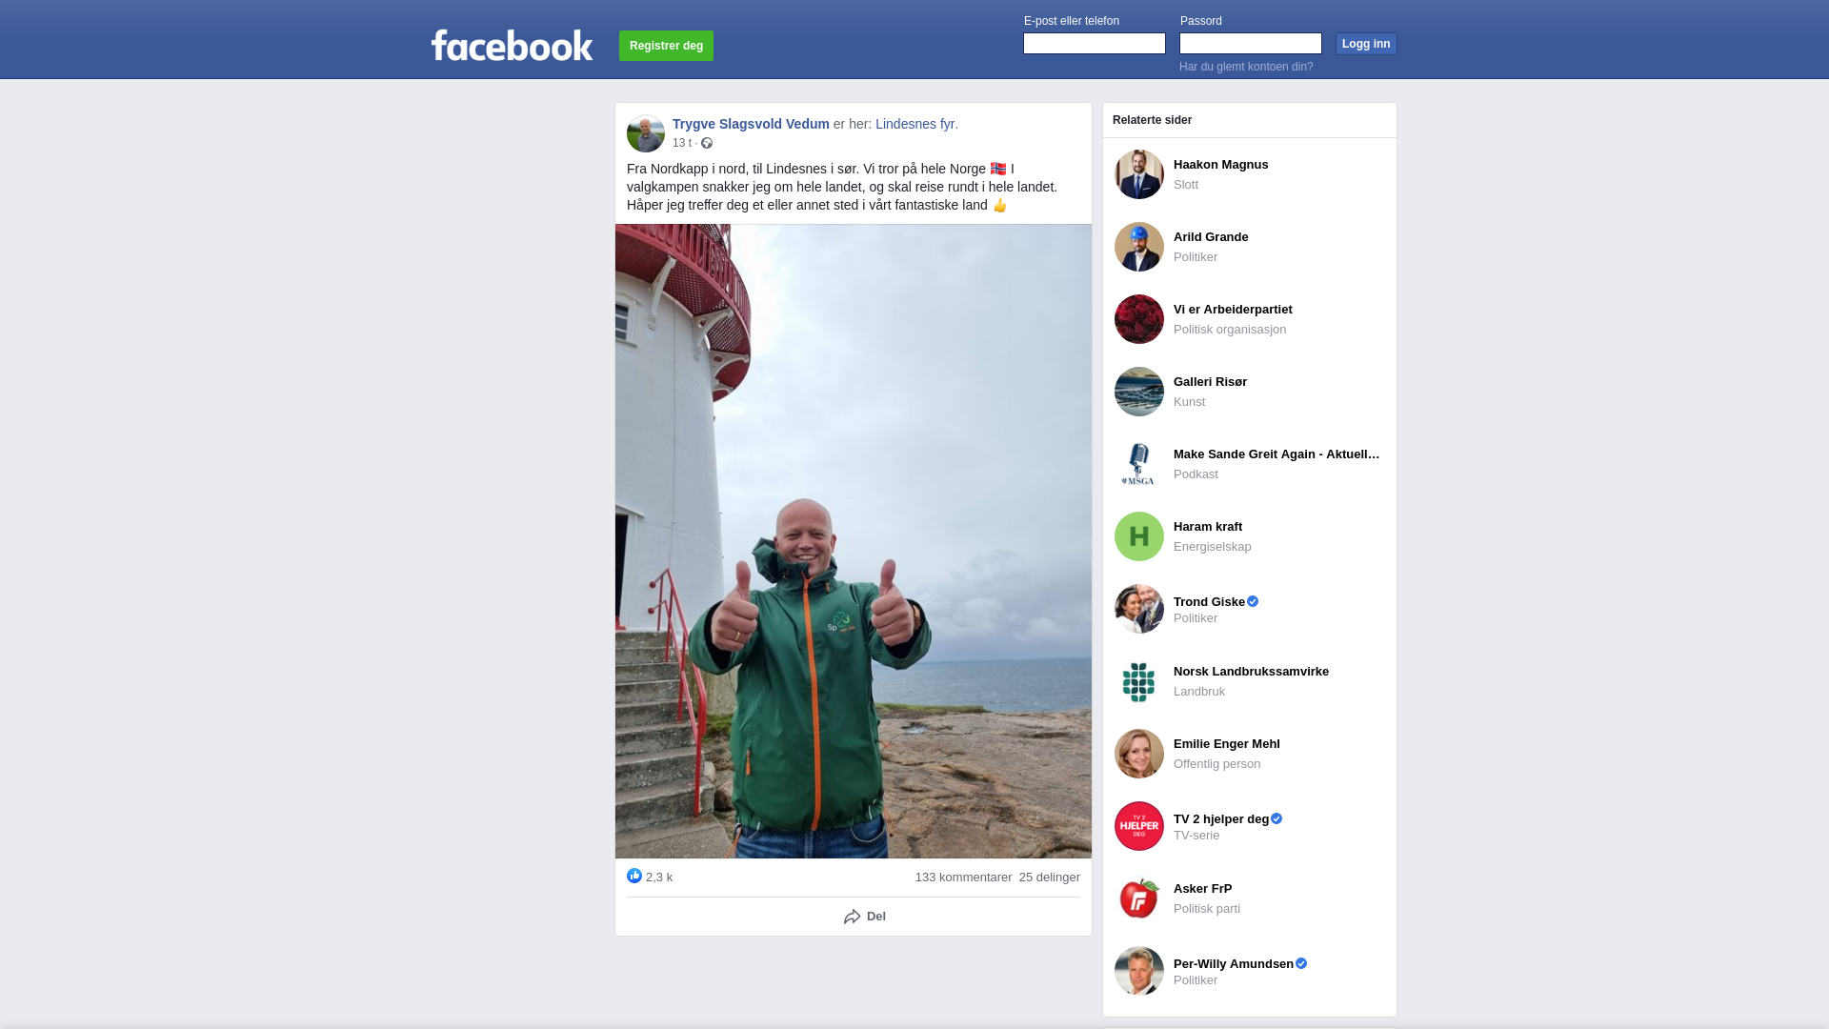Focus the E-post eller telefon field

click(1095, 44)
